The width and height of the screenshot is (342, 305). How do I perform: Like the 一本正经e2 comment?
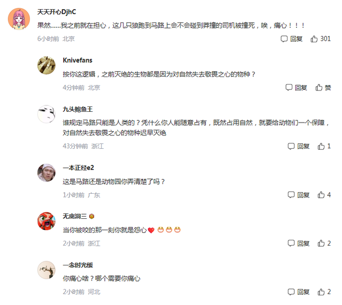pyautogui.click(x=321, y=195)
